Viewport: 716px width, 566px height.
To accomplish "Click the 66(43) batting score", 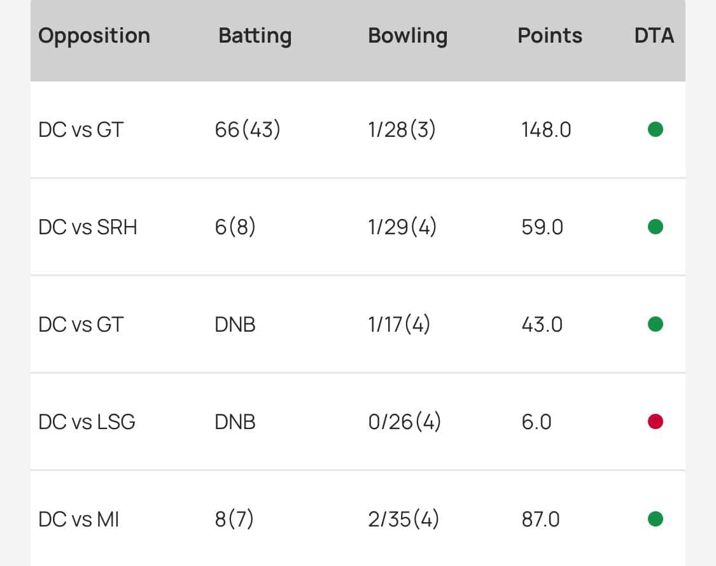I will coord(248,130).
